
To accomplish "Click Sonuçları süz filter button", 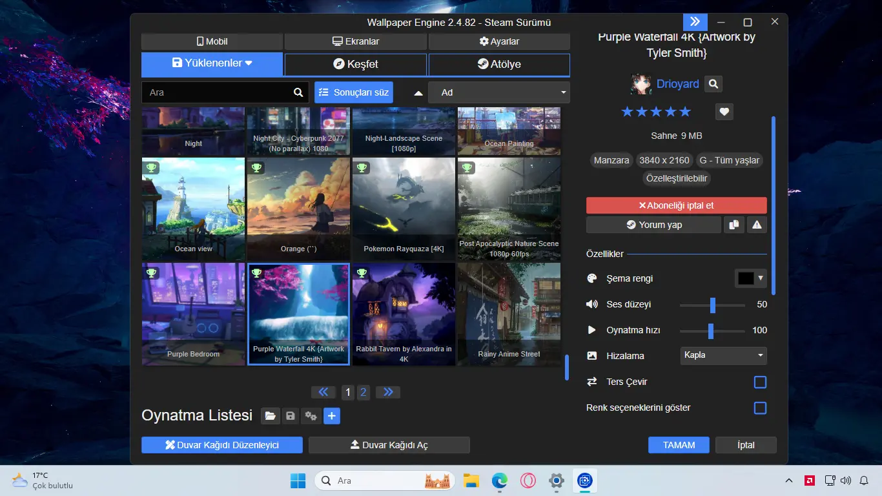I will click(x=354, y=92).
